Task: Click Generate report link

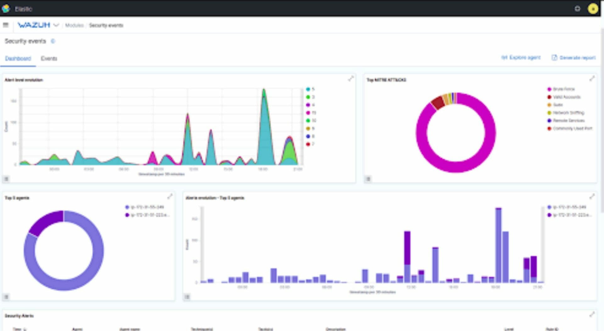Action: tap(573, 58)
